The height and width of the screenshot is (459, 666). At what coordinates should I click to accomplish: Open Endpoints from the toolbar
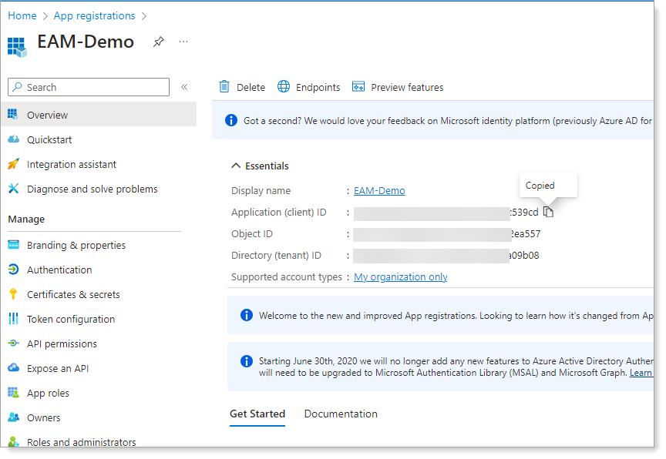309,87
